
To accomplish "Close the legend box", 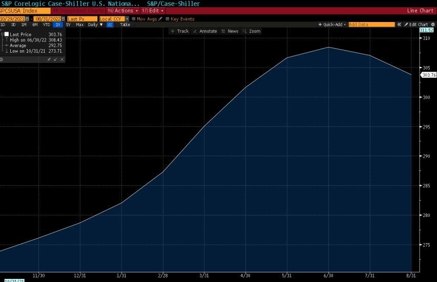I will pyautogui.click(x=62, y=59).
